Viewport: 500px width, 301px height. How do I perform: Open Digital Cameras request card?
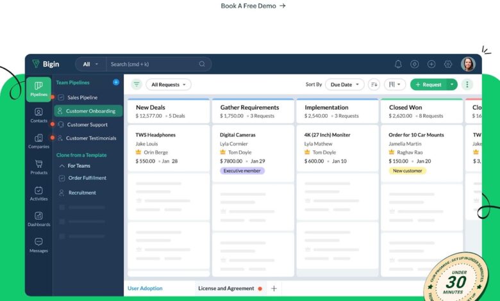point(253,153)
